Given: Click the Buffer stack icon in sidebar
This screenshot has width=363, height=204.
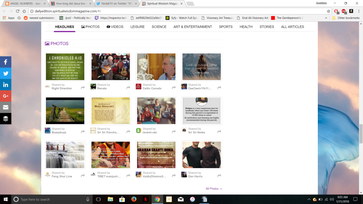Looking at the screenshot, I should point(6,119).
